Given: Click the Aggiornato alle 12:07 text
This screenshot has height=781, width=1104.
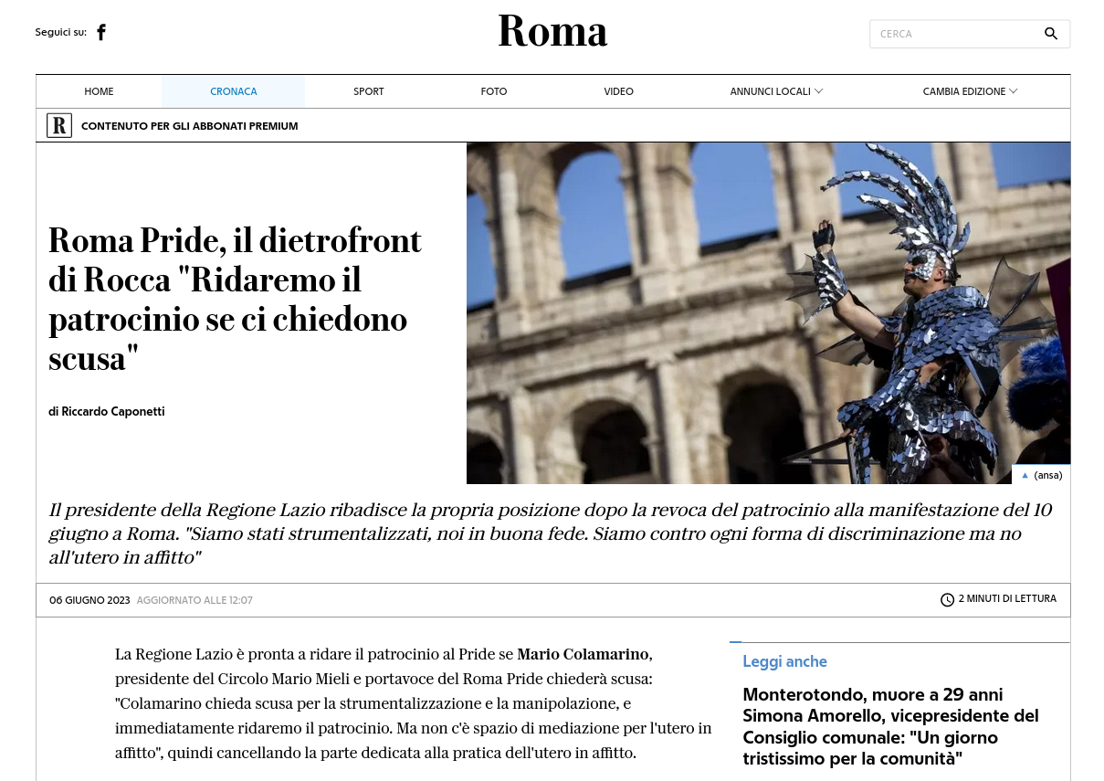Looking at the screenshot, I should (195, 600).
